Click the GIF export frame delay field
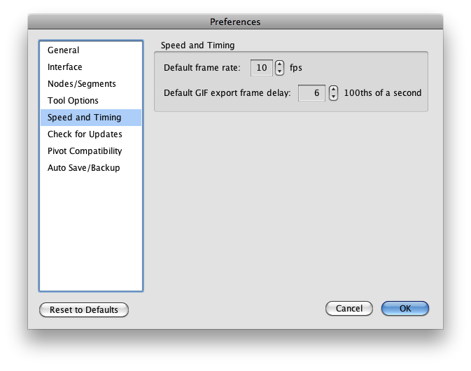Viewport: 471px width, 371px height. [311, 93]
